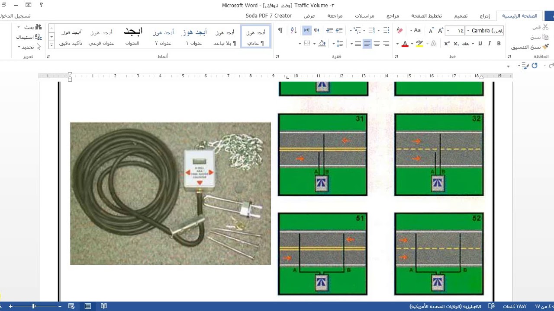The image size is (554, 311).
Task: Adjust the zoom slider handle
Action: point(34,306)
